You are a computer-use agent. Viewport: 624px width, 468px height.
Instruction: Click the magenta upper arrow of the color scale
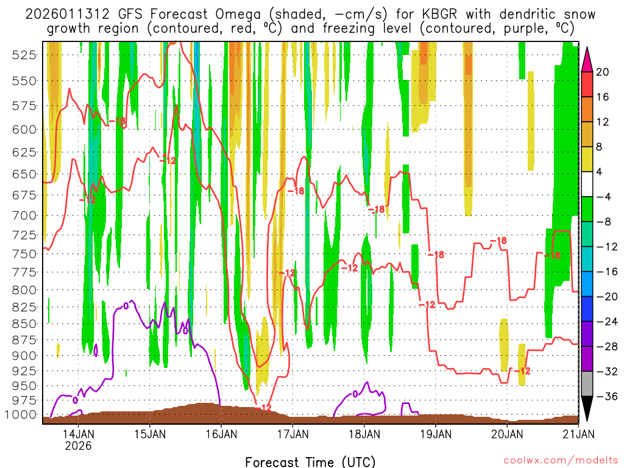(587, 59)
